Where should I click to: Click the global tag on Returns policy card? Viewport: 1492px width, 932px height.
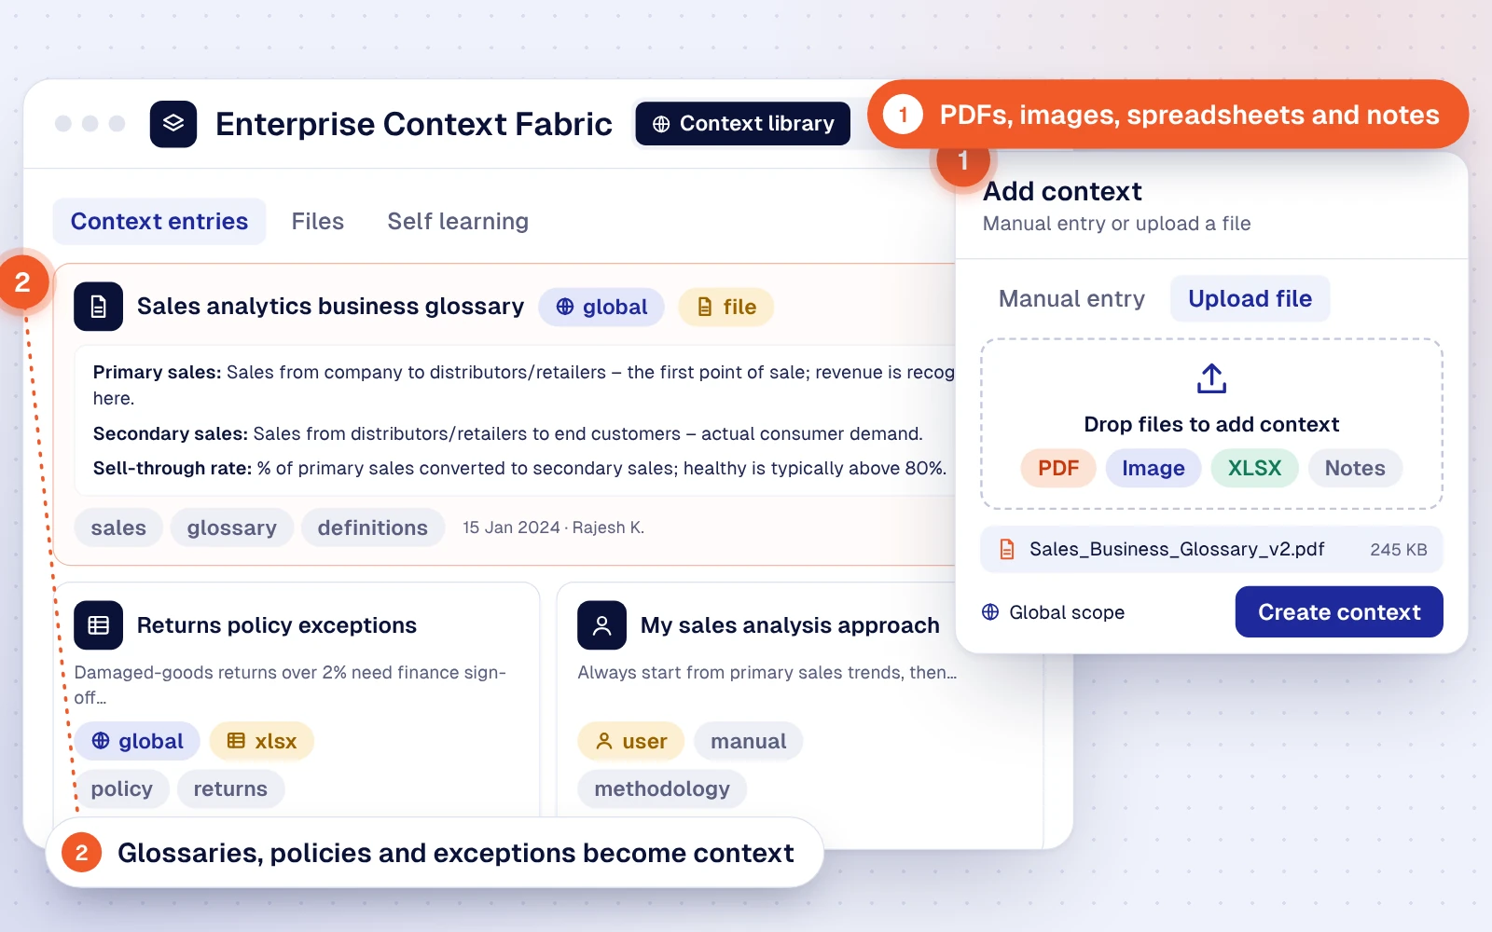(x=137, y=742)
